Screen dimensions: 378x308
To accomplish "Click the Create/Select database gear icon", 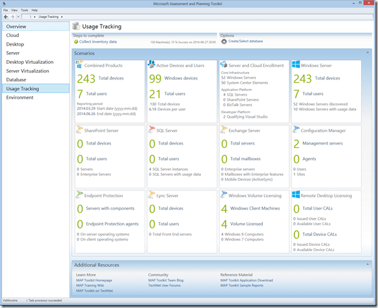I will click(x=224, y=41).
